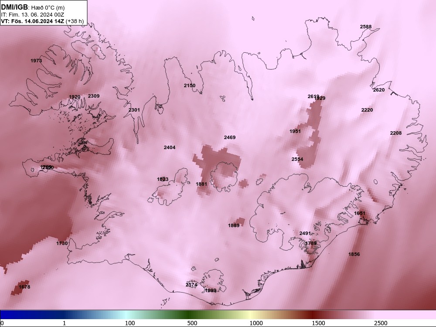This screenshot has width=436, height=327.
Task: Click the 1823 label by the glacier
Action: point(163,179)
